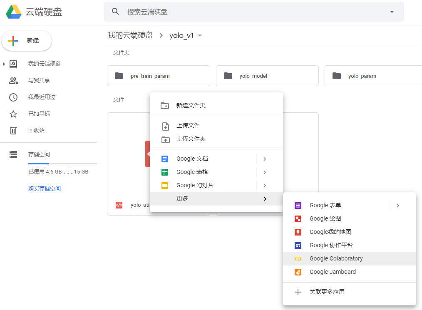
Task: Open the yolo_param folder
Action: [373, 76]
